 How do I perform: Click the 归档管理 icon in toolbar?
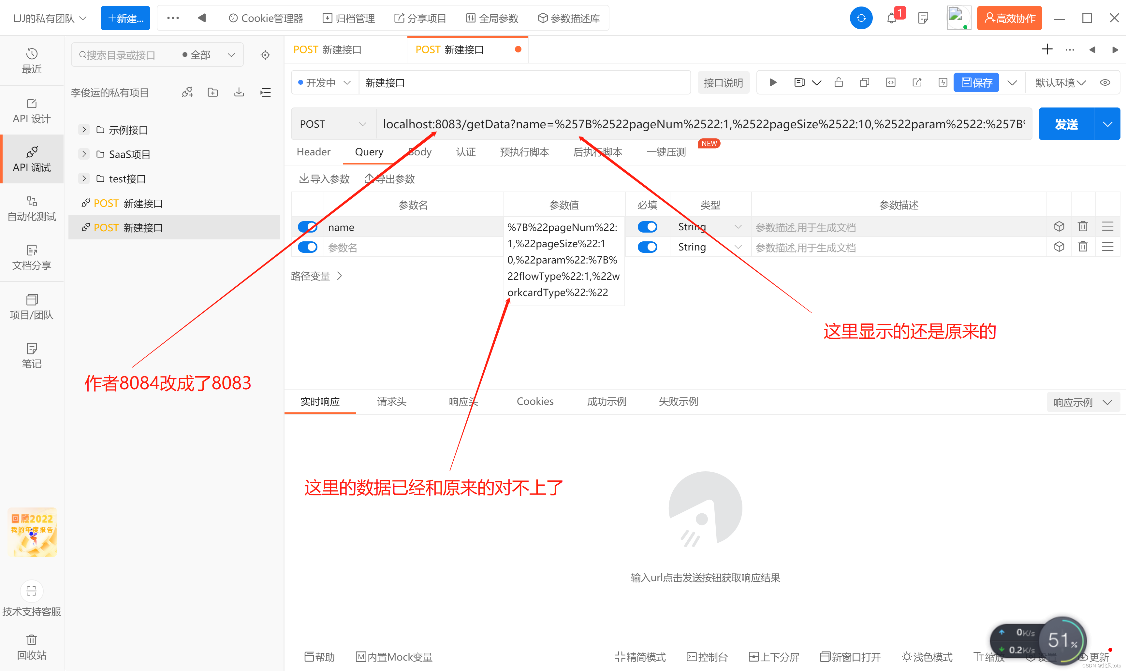(x=349, y=18)
